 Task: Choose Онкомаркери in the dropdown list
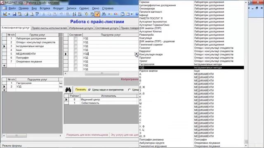click(191, 9)
